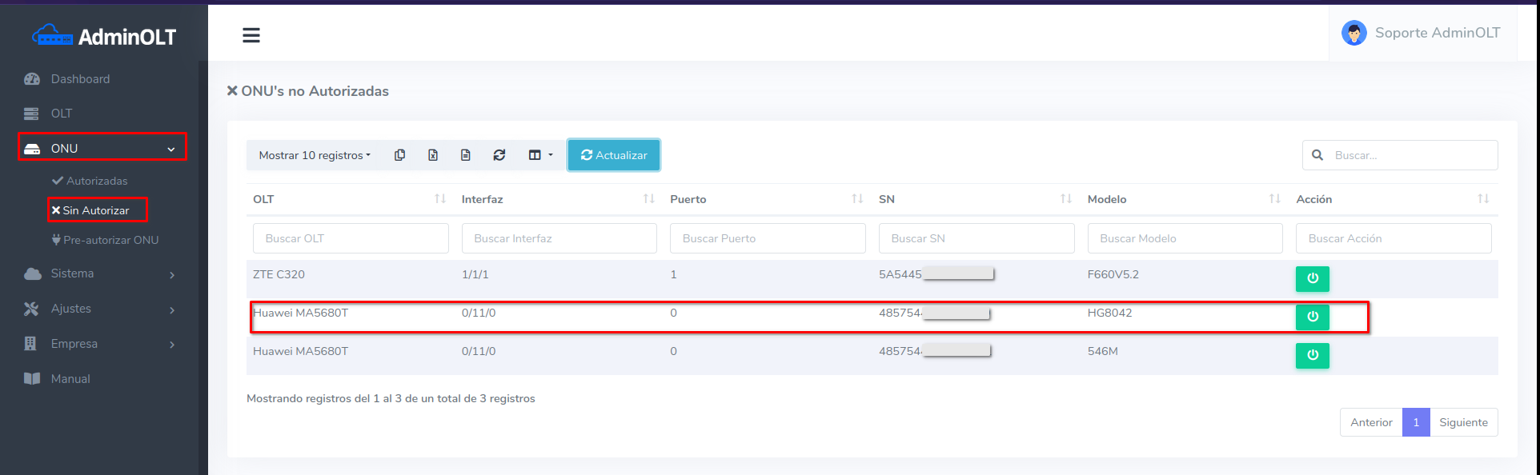Expand the Ajustes sidebar menu

point(100,309)
